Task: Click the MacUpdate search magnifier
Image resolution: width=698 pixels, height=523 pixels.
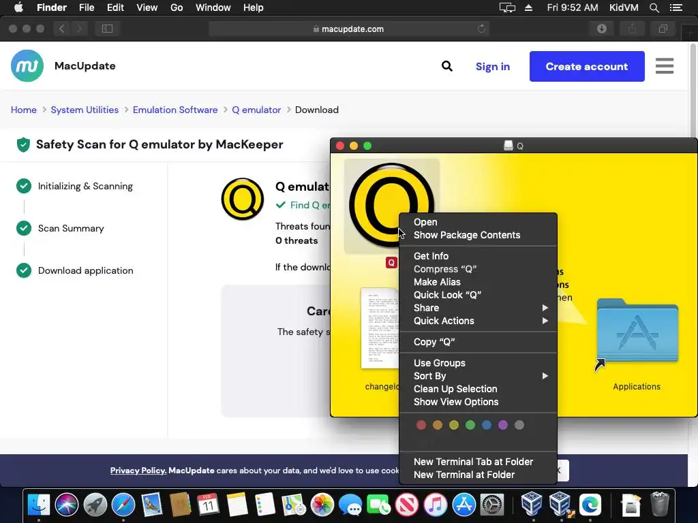Action: tap(447, 66)
